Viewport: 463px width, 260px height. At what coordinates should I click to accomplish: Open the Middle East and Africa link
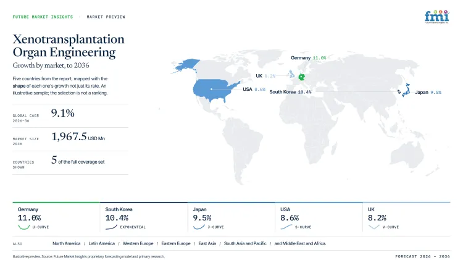[x=300, y=243]
